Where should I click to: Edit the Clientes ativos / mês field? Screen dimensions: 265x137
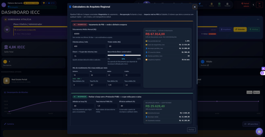[89, 46]
